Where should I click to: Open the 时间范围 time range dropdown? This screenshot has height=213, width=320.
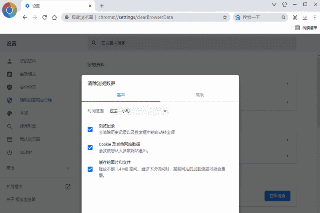(x=138, y=111)
